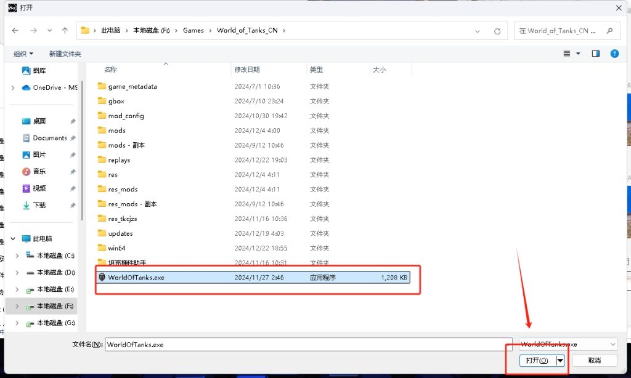Create a folder with 新建文件夹

click(65, 54)
